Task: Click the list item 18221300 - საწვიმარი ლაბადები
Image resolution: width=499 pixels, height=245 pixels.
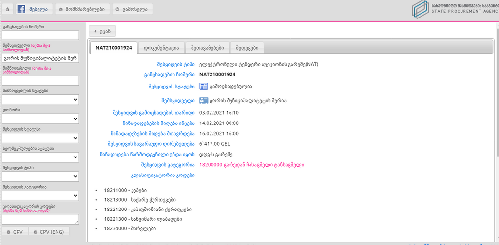Action: point(143,219)
